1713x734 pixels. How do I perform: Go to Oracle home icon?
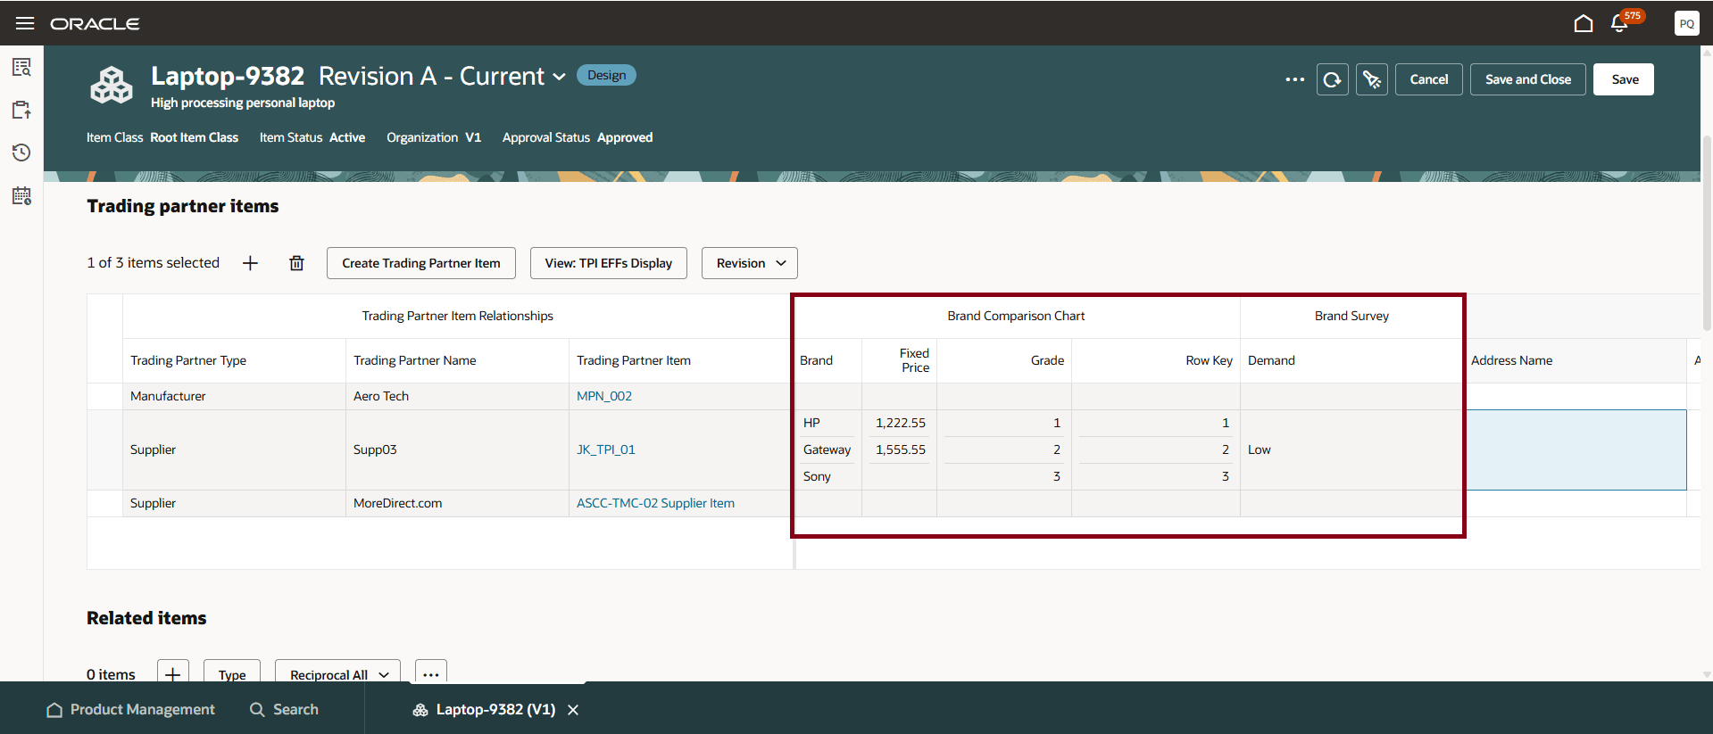click(x=1584, y=23)
